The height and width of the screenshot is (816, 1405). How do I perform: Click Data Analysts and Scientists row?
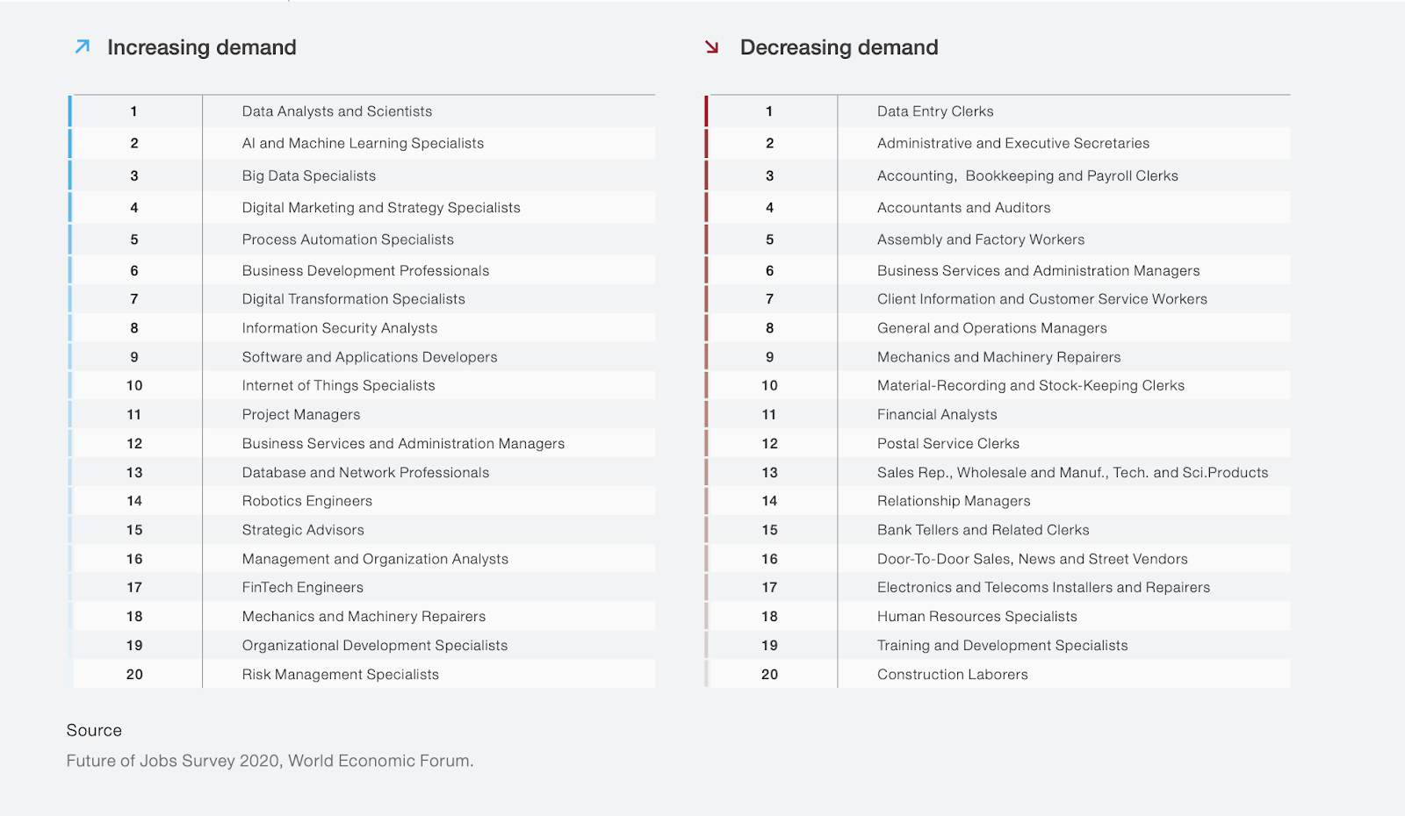(362, 111)
